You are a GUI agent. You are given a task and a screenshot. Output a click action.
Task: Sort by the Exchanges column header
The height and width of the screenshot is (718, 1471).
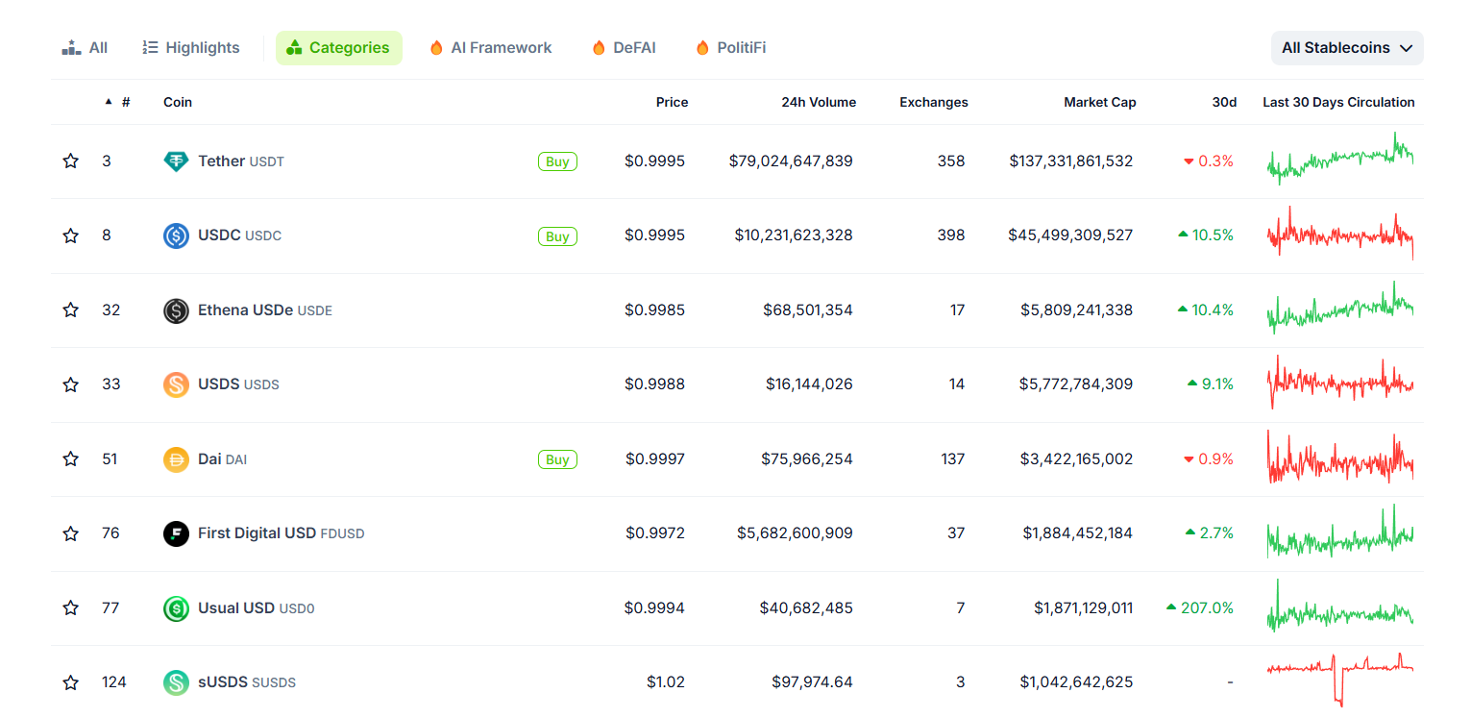[934, 102]
